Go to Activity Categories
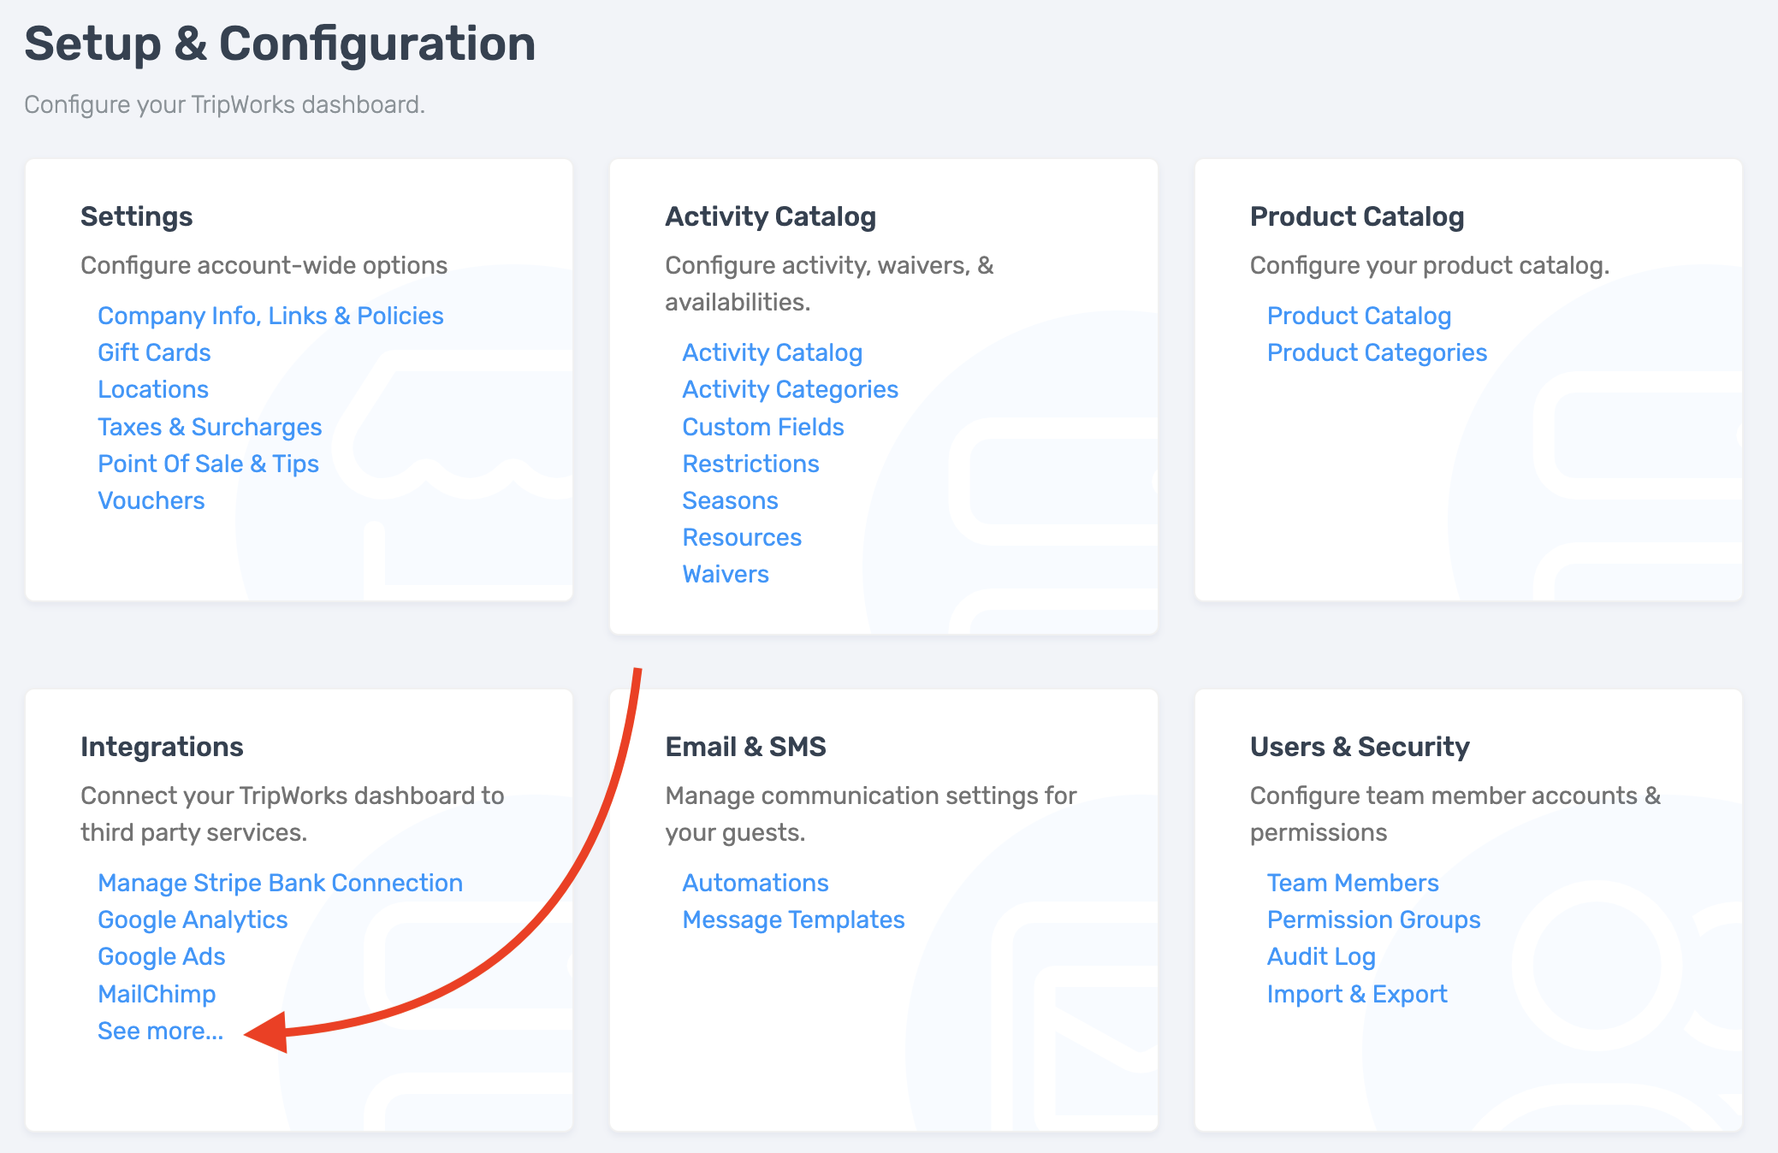This screenshot has width=1778, height=1153. pos(790,389)
